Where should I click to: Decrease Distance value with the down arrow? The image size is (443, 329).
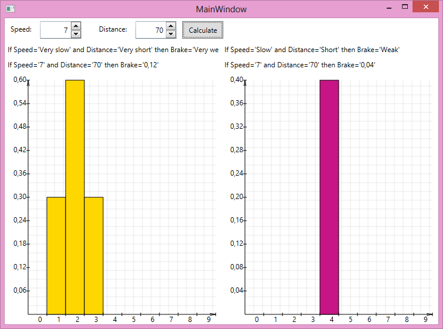(171, 34)
